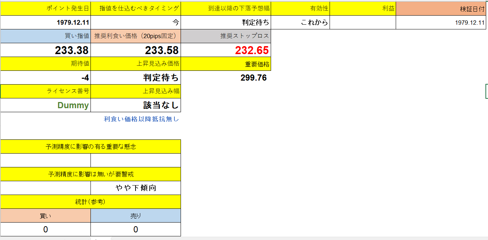Select the 検証日付 header cell

[x=442, y=8]
